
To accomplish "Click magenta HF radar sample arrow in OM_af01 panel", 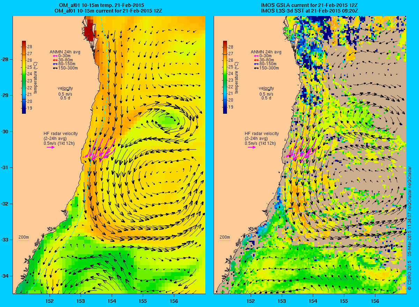I will coord(51,147).
